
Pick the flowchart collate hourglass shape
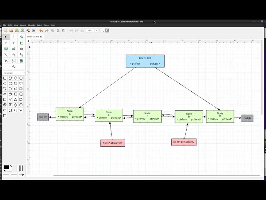tap(10, 105)
